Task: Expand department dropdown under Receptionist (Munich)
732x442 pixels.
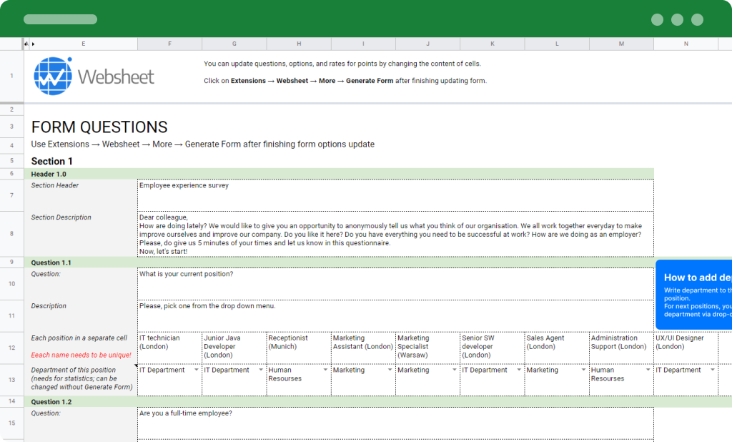Action: 325,370
